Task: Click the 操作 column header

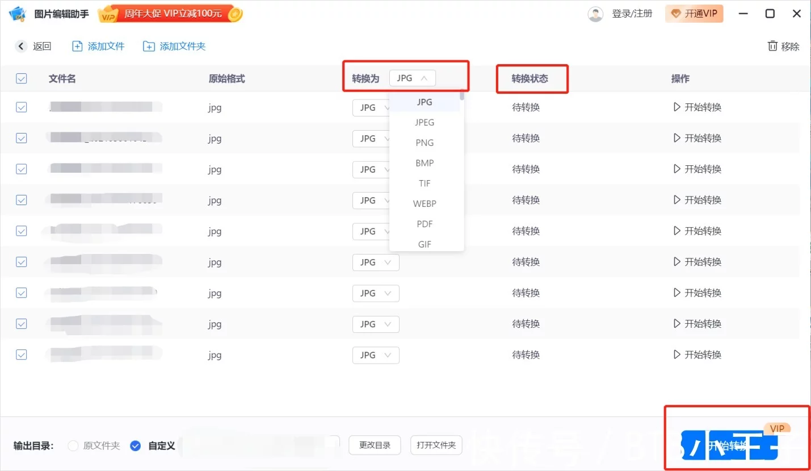Action: (x=680, y=79)
